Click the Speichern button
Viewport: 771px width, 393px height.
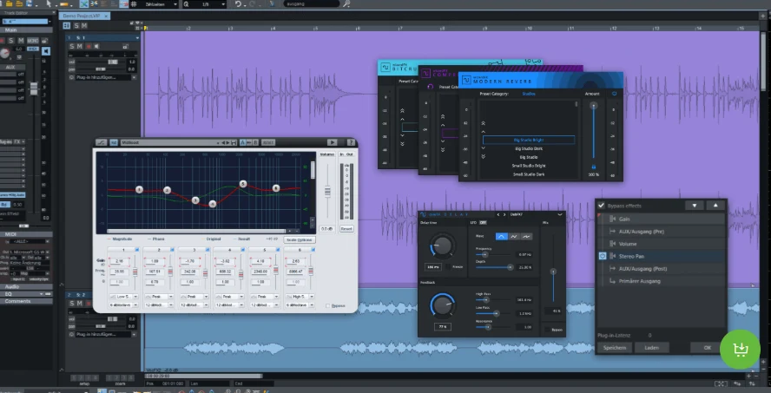[x=615, y=347]
